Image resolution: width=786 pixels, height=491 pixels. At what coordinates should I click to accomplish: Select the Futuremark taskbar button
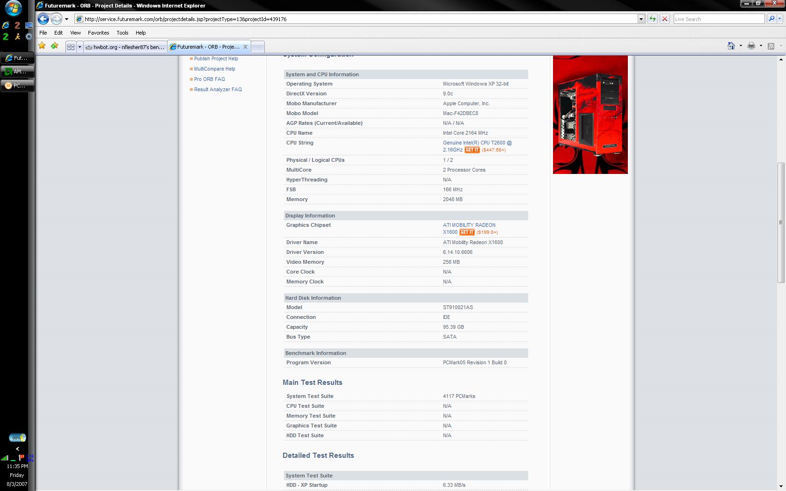point(17,58)
